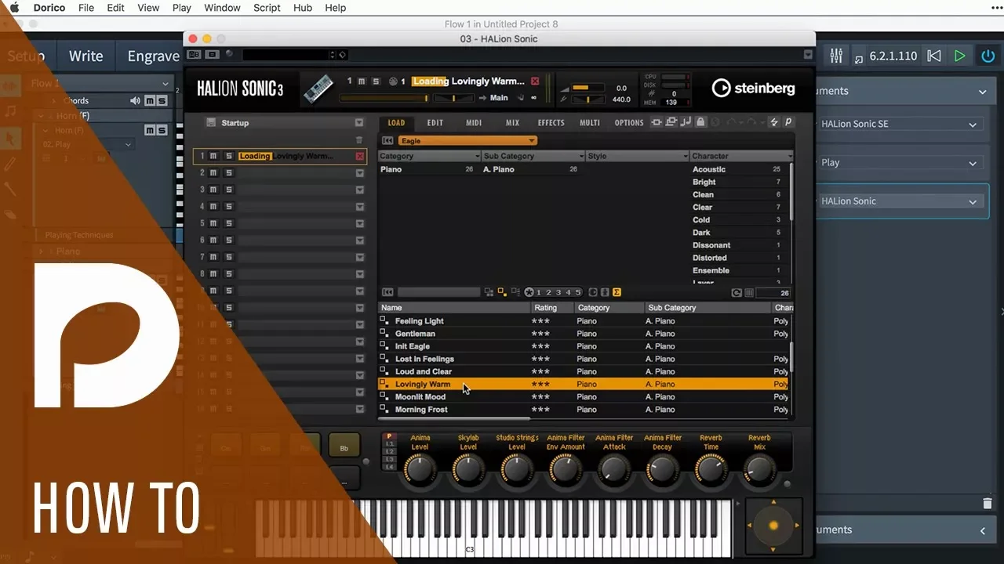The height and width of the screenshot is (564, 1004).
Task: Switch to the MULTI tab
Action: [x=590, y=123]
